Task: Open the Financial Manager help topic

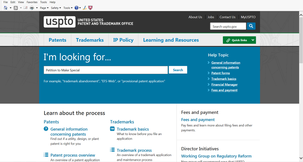Action: tap(224, 85)
